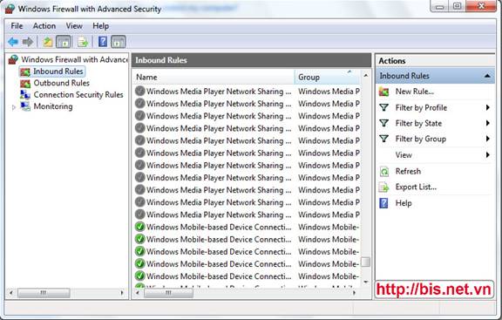
Task: Toggle the Show/Hide Action Pane toolbar icon
Action: 119,42
